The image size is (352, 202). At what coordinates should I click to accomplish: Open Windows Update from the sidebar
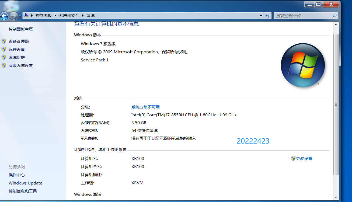coord(25,183)
